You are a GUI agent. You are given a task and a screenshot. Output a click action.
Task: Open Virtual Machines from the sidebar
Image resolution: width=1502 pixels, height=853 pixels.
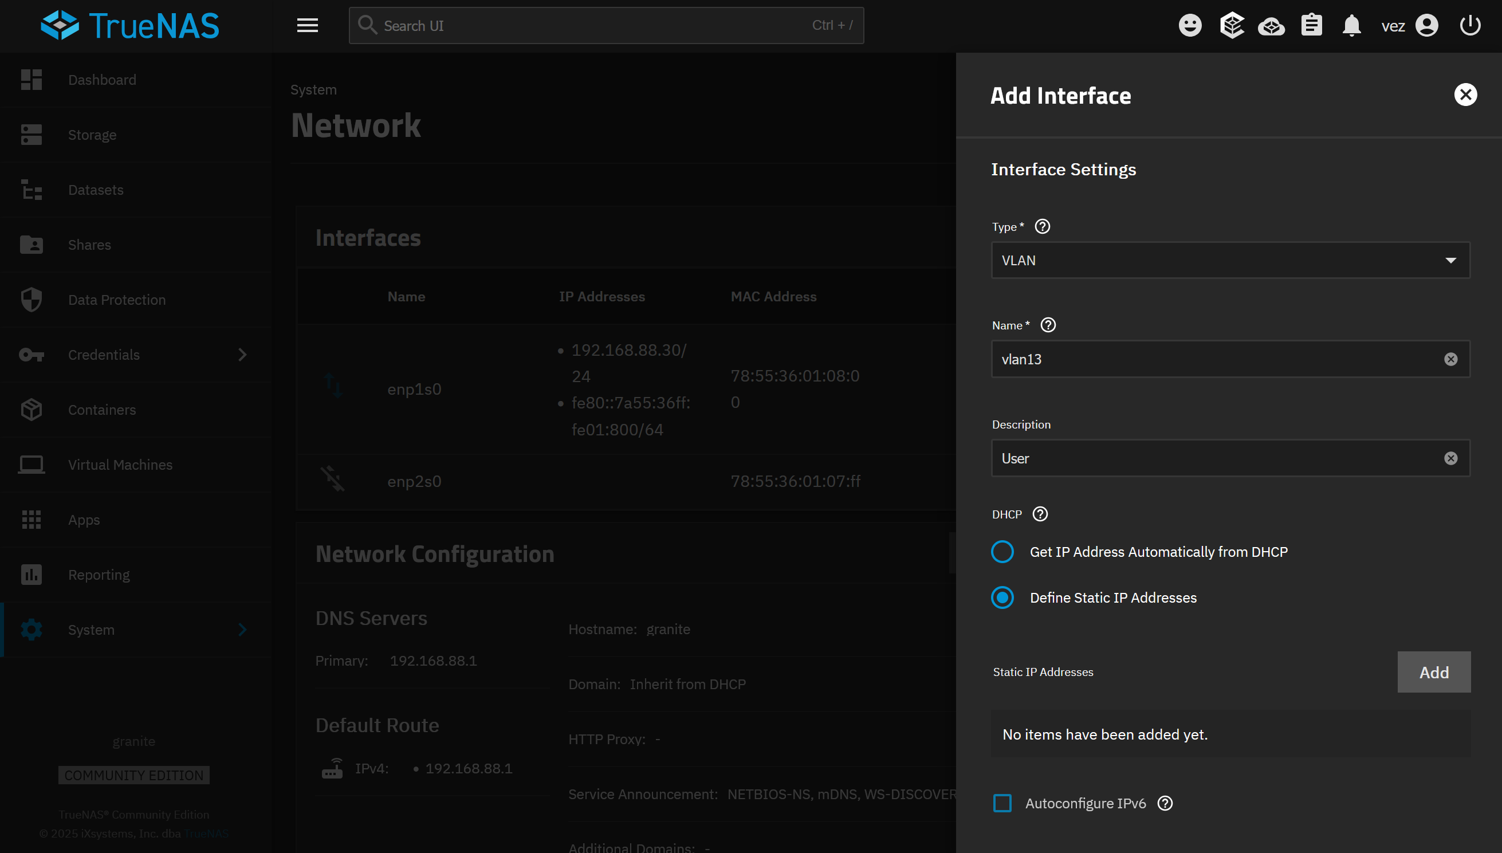click(120, 465)
